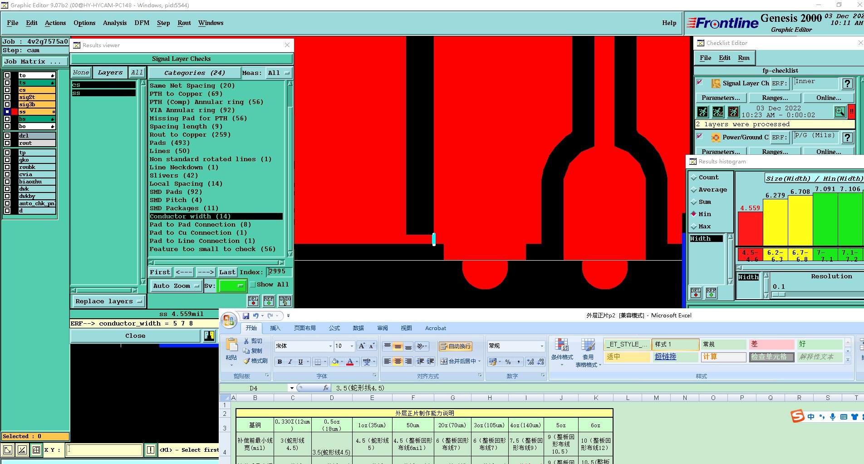Switch to the Excel 插入 ribbon tab
The height and width of the screenshot is (464, 864).
click(x=275, y=328)
